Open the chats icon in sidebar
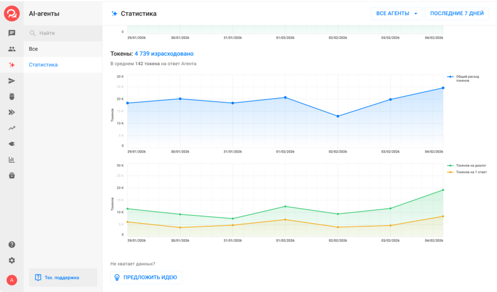The height and width of the screenshot is (292, 497). 12,33
